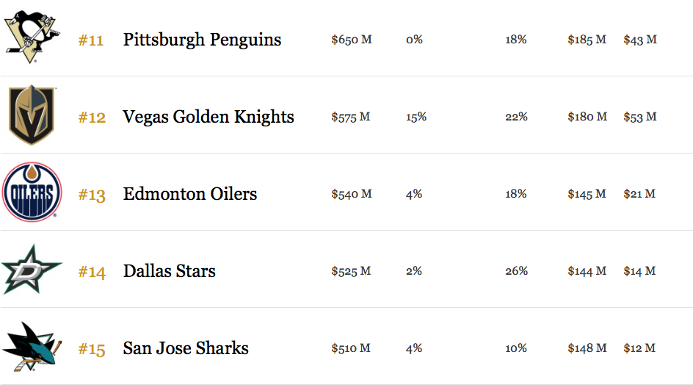Open the Pittsburgh Penguins team name link
This screenshot has width=693, height=385.
click(x=202, y=40)
